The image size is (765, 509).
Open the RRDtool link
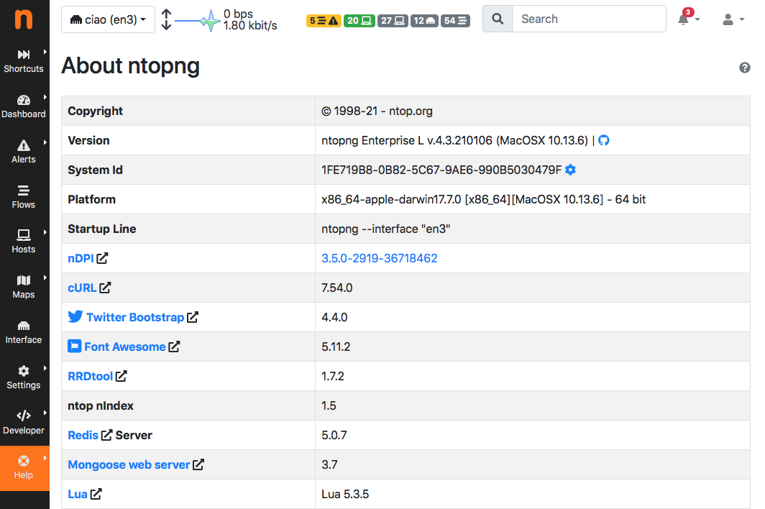(91, 376)
